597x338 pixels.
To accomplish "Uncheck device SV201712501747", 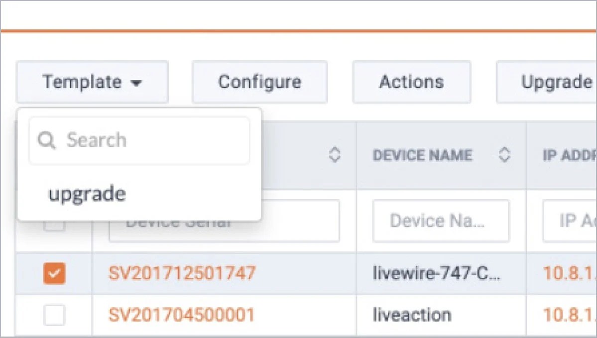I will point(54,273).
